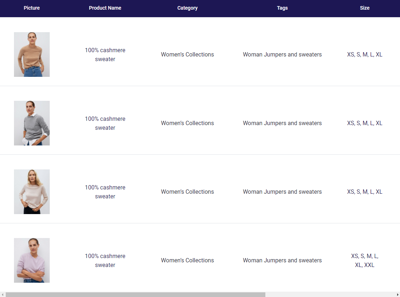
Task: Click Women's Collections in tan sweater row
Action: coord(187,54)
